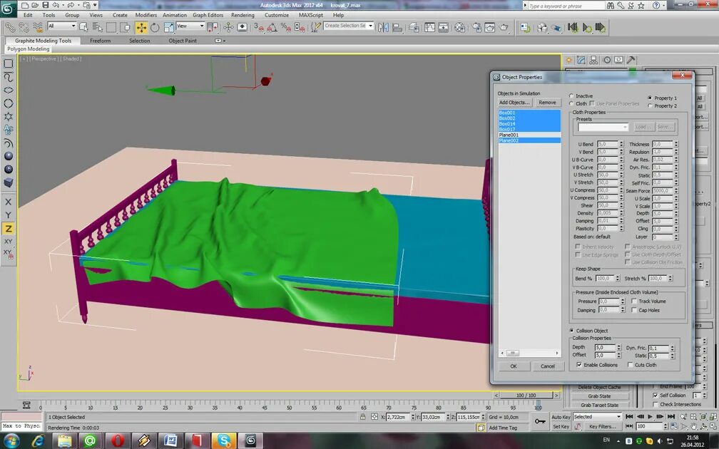Image resolution: width=719 pixels, height=449 pixels.
Task: Click the Save file icon
Action: point(46,6)
